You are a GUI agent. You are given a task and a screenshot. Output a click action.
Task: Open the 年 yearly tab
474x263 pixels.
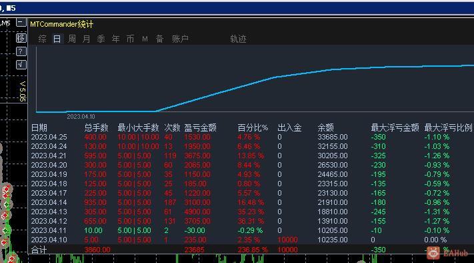(115, 39)
